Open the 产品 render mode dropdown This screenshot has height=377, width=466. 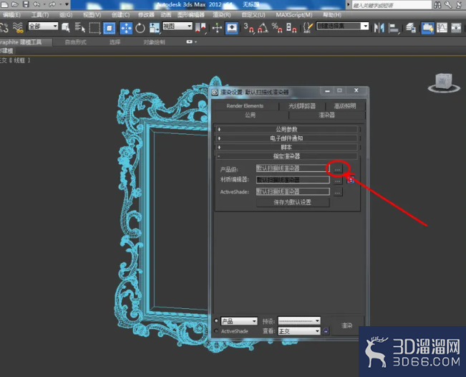[239, 321]
